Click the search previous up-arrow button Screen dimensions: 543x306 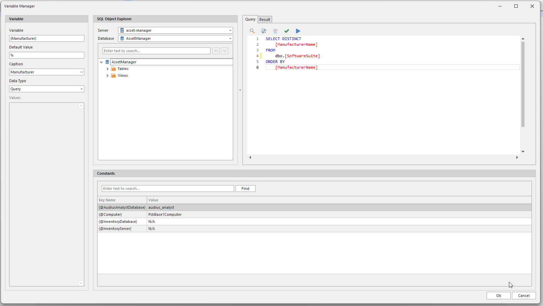216,51
